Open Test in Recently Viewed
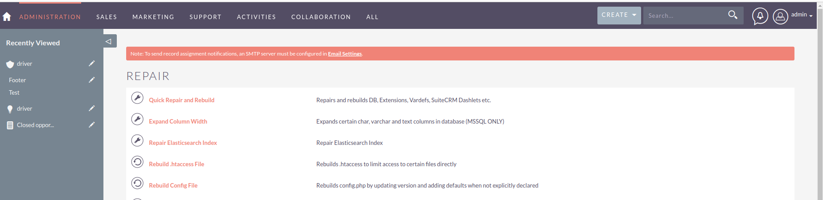This screenshot has width=823, height=200. point(14,92)
